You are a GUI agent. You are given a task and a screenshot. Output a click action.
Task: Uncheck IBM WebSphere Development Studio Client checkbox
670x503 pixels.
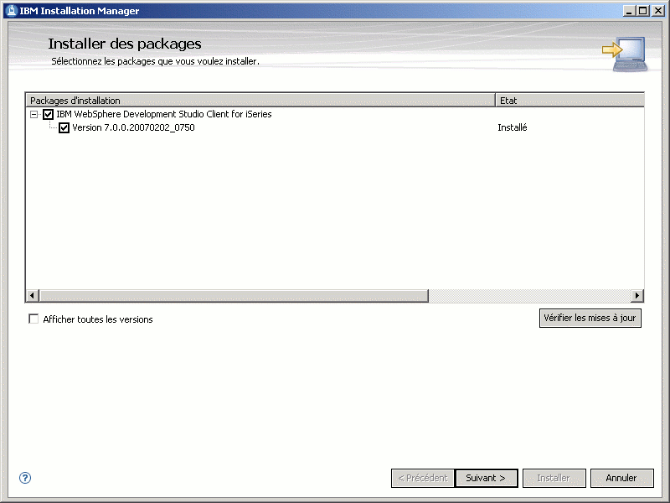pyautogui.click(x=48, y=114)
